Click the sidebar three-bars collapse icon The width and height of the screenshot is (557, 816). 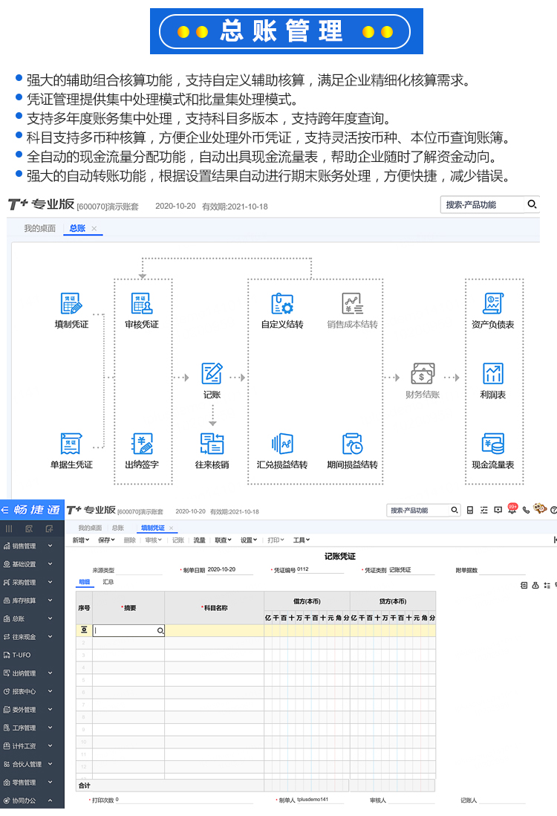point(9,528)
